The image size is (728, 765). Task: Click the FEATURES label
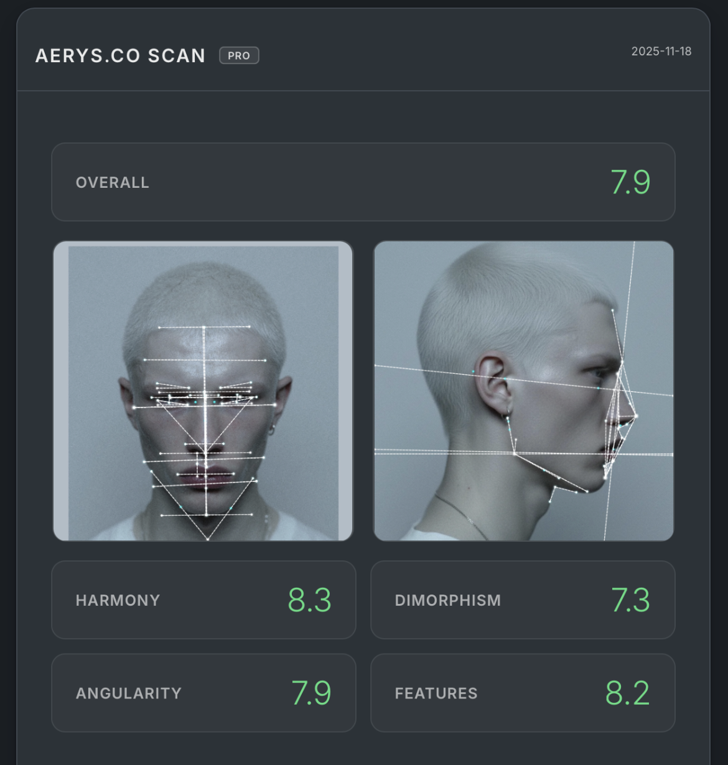click(436, 693)
